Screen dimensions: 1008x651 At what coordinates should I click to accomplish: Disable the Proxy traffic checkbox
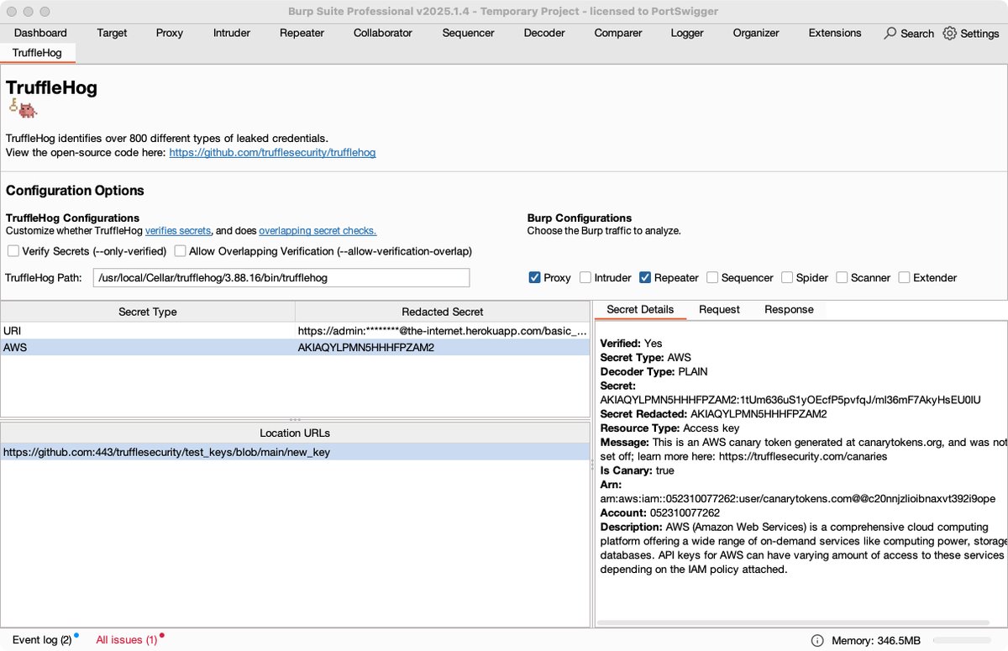[x=535, y=277]
